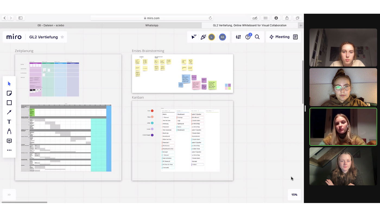The height and width of the screenshot is (217, 380).
Task: Star the GL2 Vertiefung board
Action: (62, 37)
